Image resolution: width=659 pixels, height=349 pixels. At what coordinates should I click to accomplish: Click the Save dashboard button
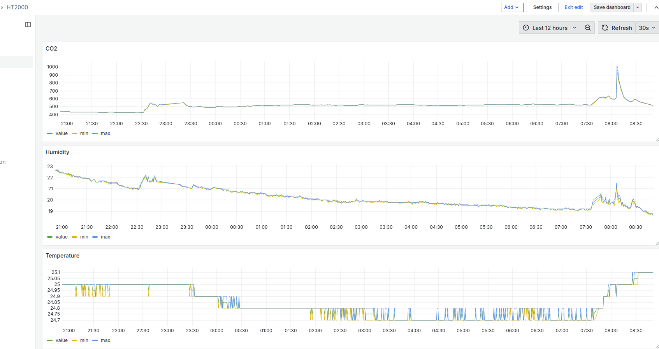coord(612,7)
